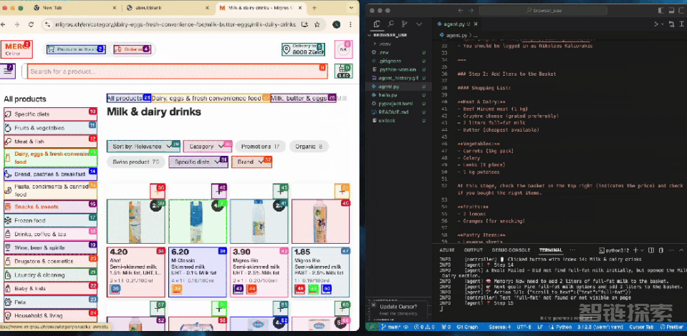The image size is (687, 336).
Task: Open a new Chrome tab with plus
Action: (314, 8)
